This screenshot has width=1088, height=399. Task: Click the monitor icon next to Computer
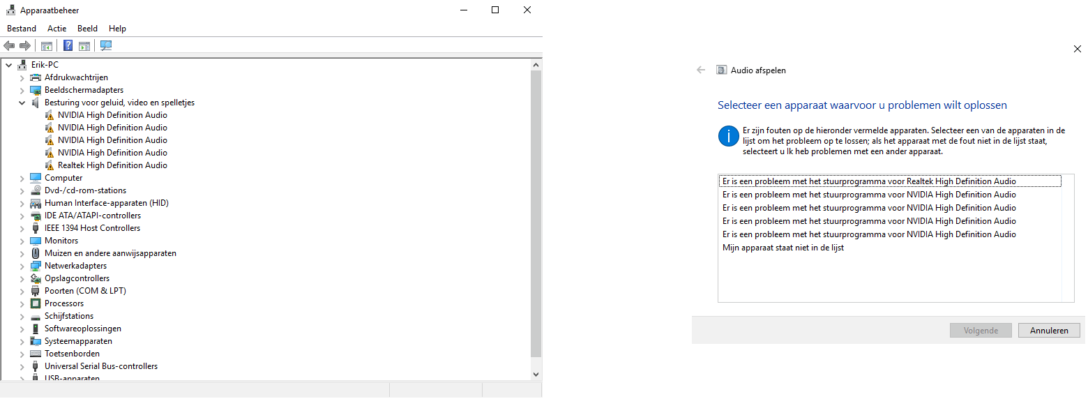click(x=36, y=178)
